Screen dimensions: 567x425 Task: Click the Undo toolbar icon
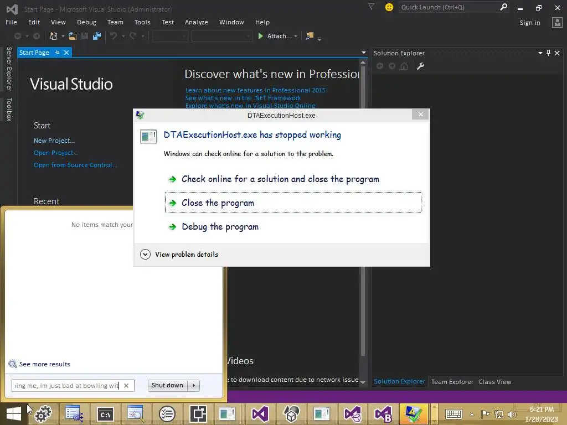point(114,36)
